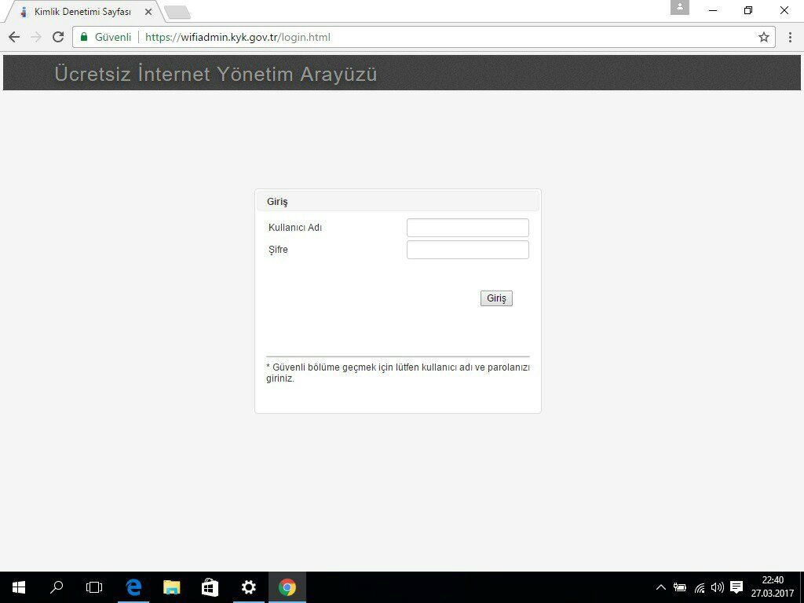Restore down the Chrome window
Viewport: 804px width, 603px height.
coord(748,10)
